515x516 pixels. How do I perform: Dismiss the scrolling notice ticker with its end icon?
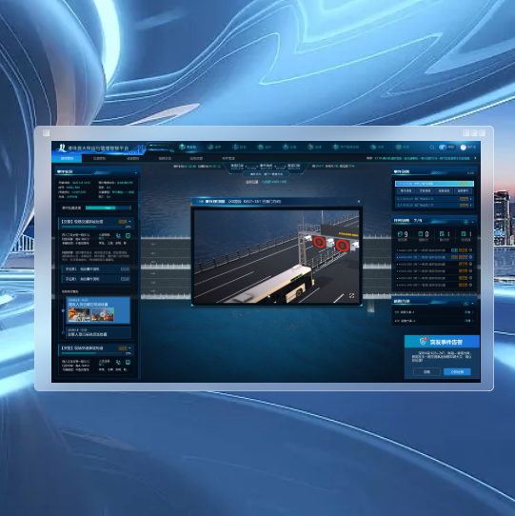click(x=475, y=158)
